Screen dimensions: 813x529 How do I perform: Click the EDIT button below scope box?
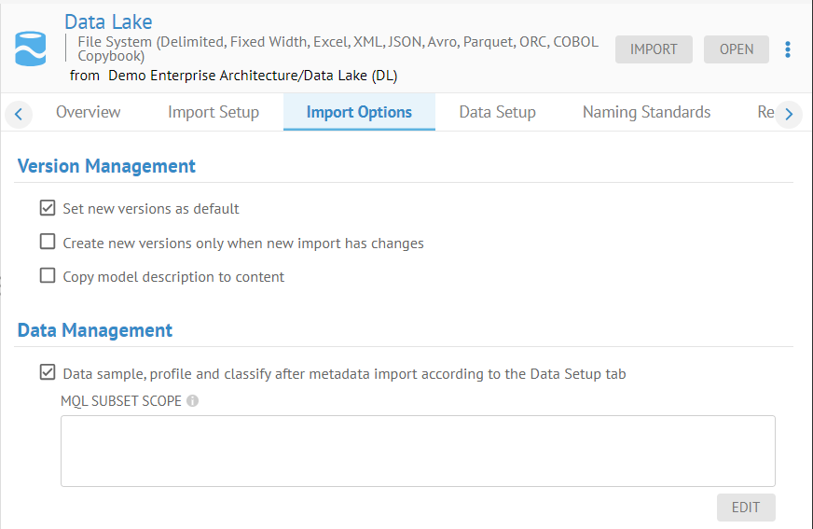[745, 508]
